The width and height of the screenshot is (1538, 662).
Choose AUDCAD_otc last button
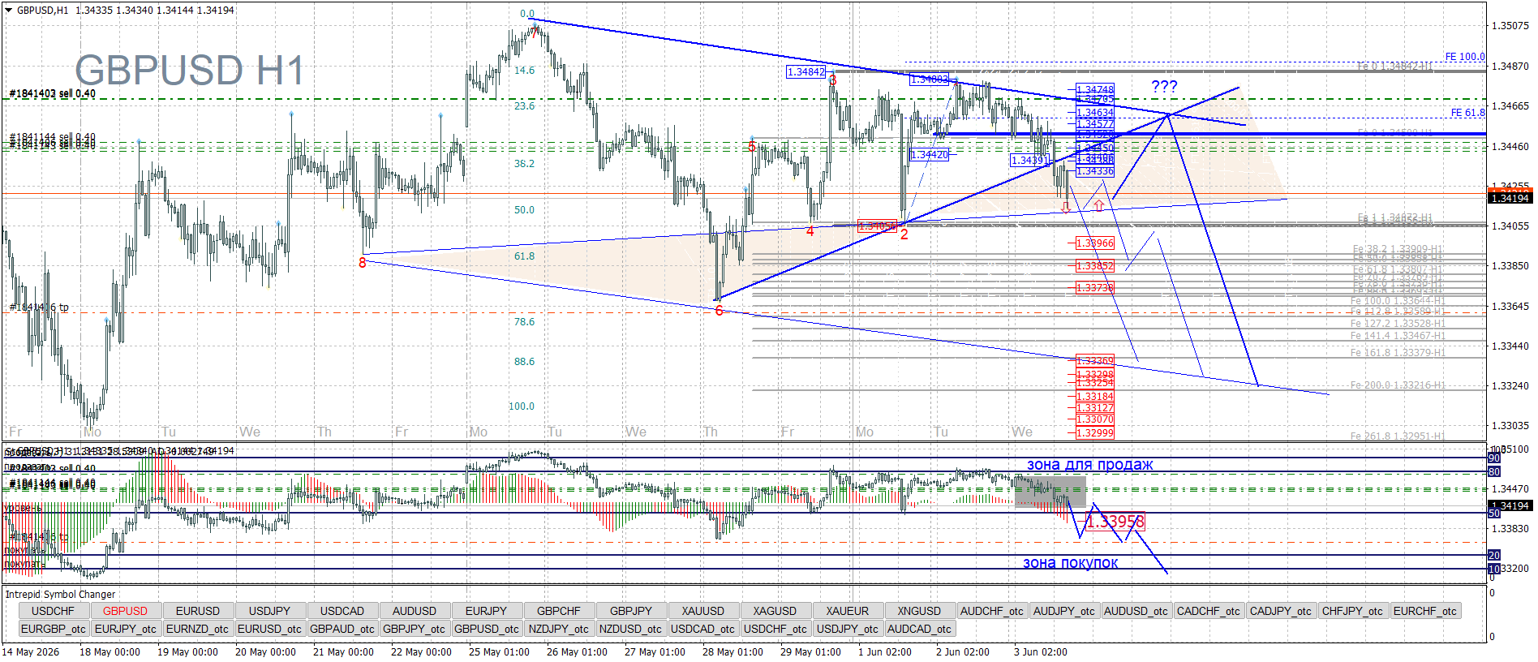click(x=920, y=629)
